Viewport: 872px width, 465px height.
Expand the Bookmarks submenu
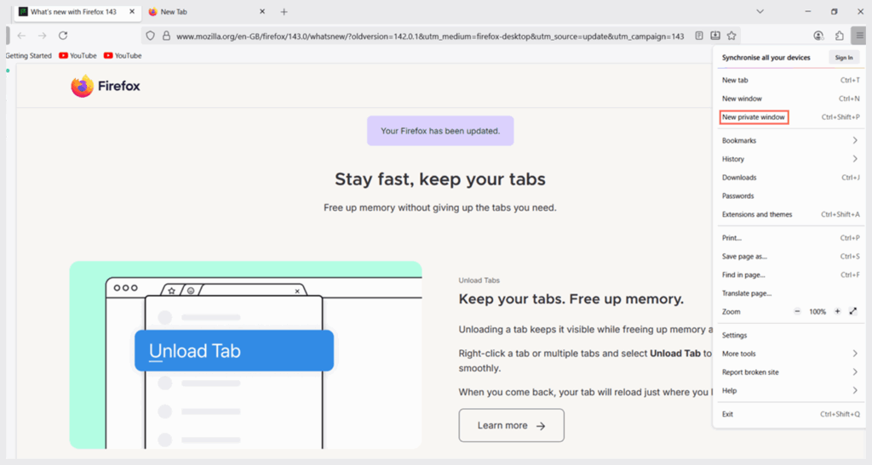[x=790, y=140]
